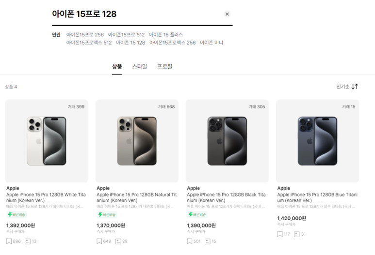
Task: Bookmark the White Titanium iPhone 15 Pro
Action: pos(9,241)
